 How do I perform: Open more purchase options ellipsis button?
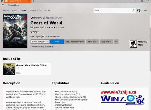[x=116, y=42]
